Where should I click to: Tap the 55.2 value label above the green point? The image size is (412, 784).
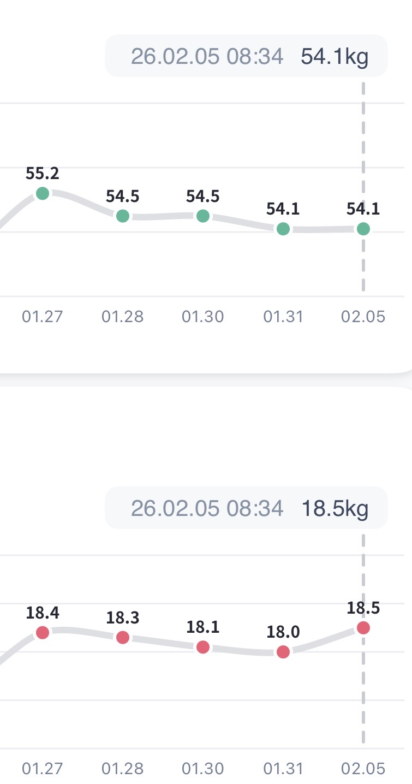(x=43, y=174)
